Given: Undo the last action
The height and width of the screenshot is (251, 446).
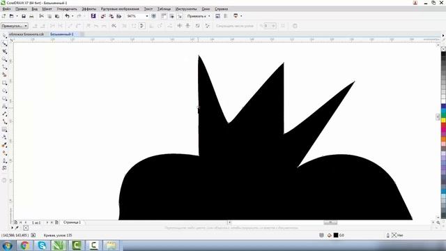Looking at the screenshot, I should tap(67, 16).
